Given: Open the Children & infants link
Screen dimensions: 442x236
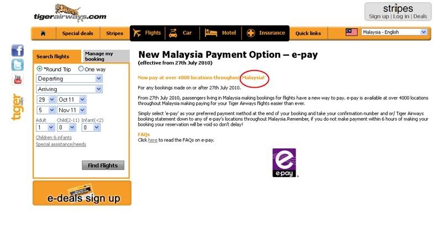Looking at the screenshot, I should point(54,137).
